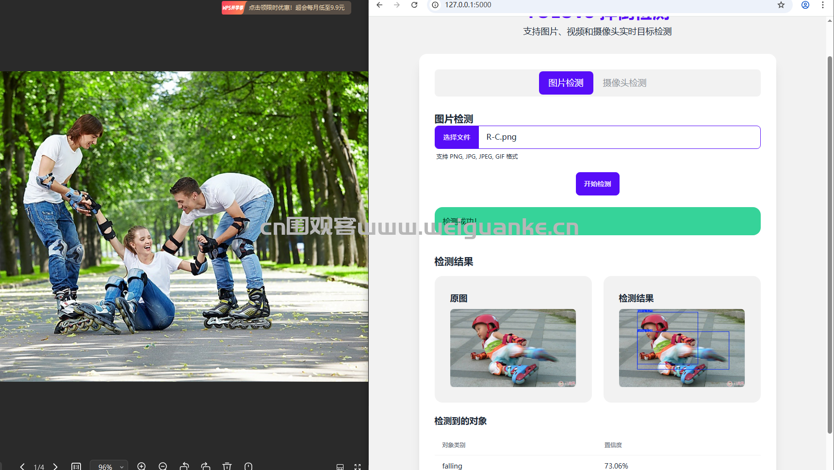Open the Chrome profile menu
The width and height of the screenshot is (834, 470).
(x=805, y=5)
